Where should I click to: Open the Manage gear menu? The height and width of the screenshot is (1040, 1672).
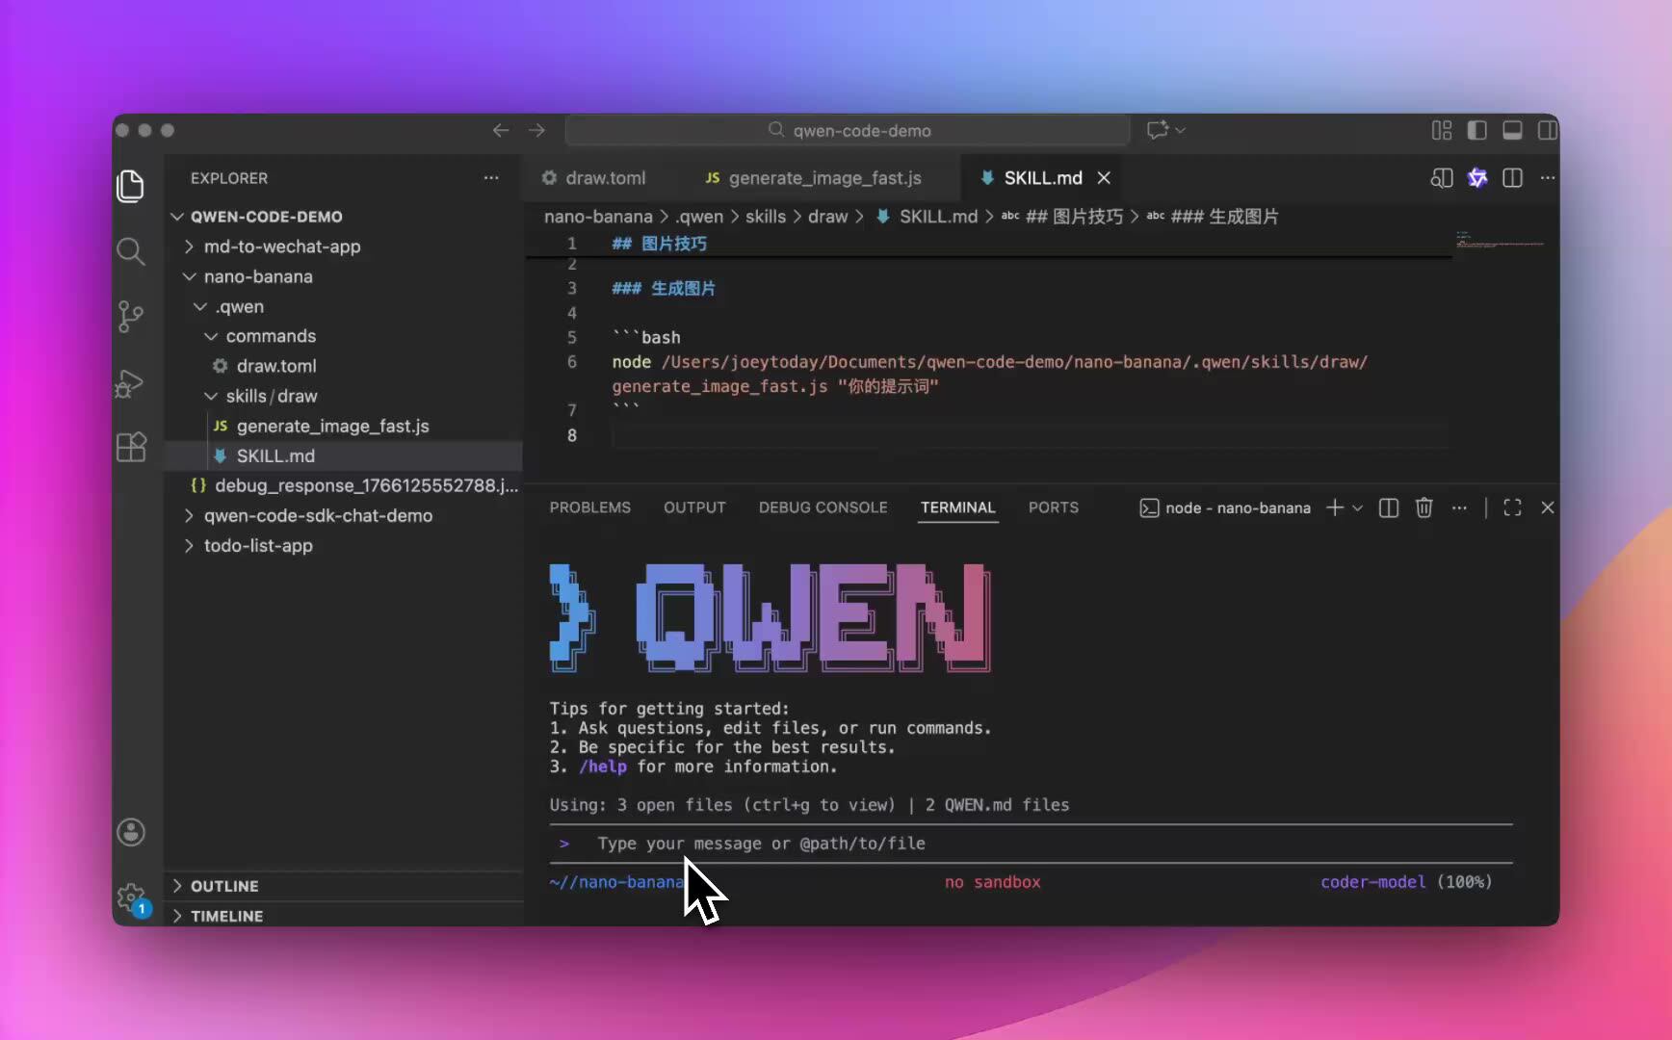click(x=131, y=899)
